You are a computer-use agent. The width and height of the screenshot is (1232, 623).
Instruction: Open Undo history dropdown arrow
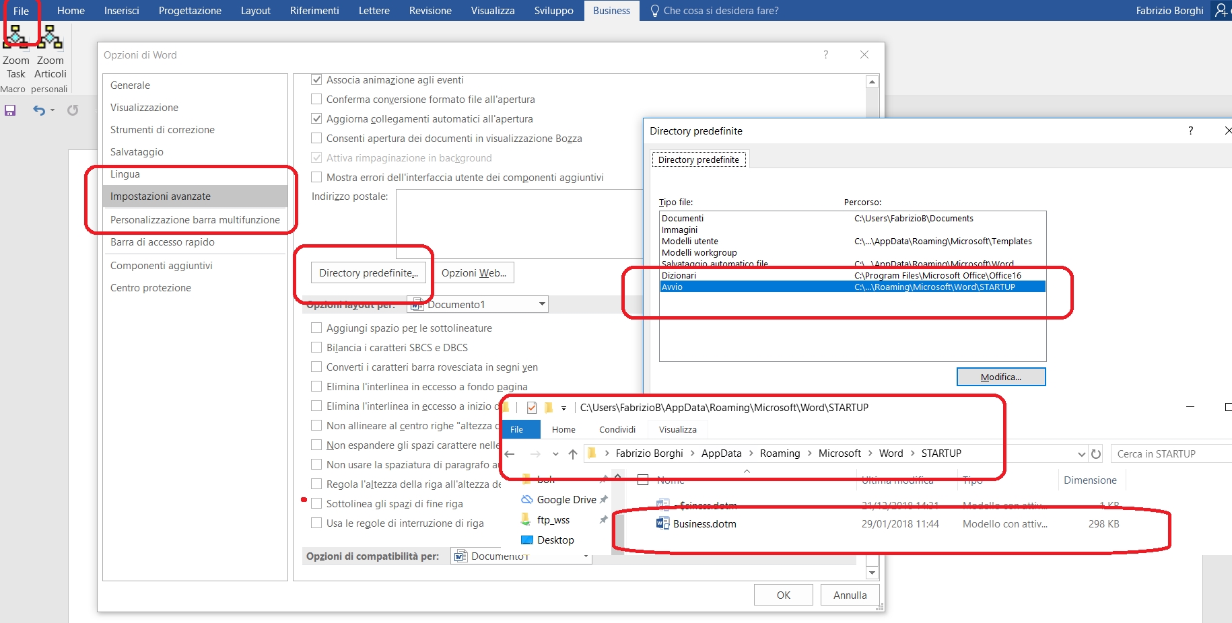tap(53, 110)
